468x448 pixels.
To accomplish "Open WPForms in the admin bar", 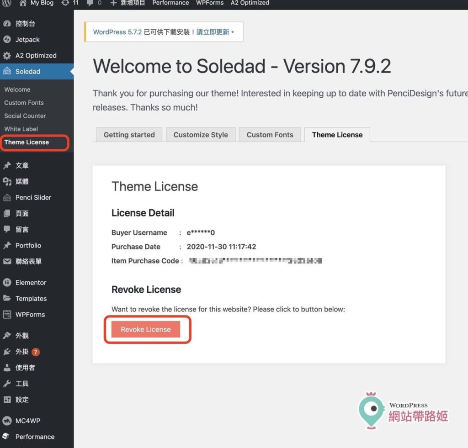I will tap(209, 3).
